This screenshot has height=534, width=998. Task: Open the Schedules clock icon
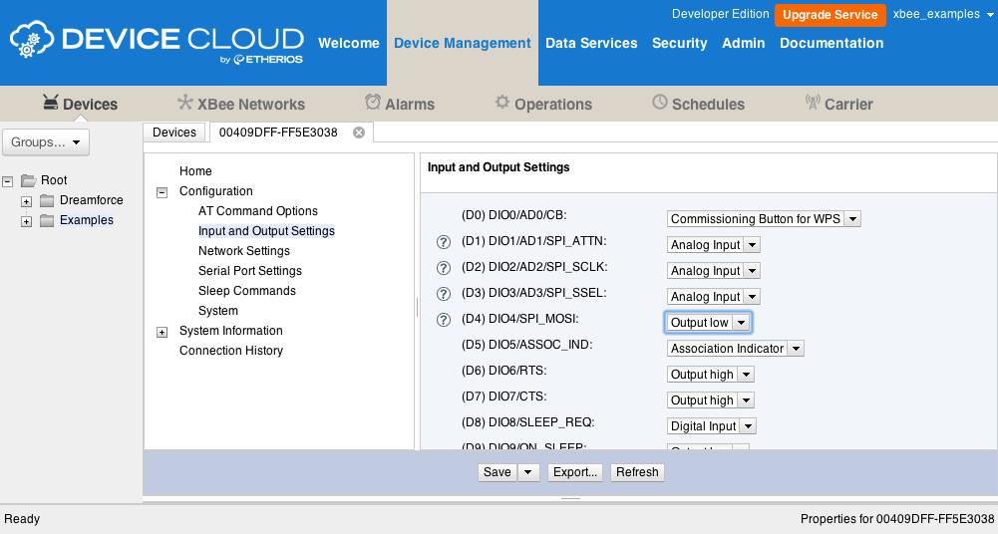659,102
